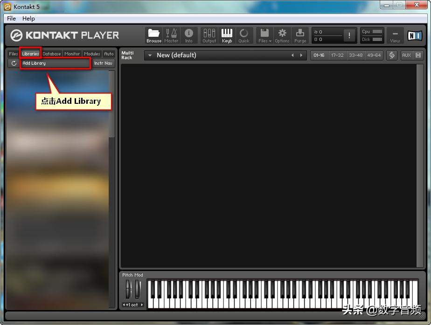The height and width of the screenshot is (325, 431).
Task: Select the Master toolbar icon
Action: pyautogui.click(x=171, y=35)
